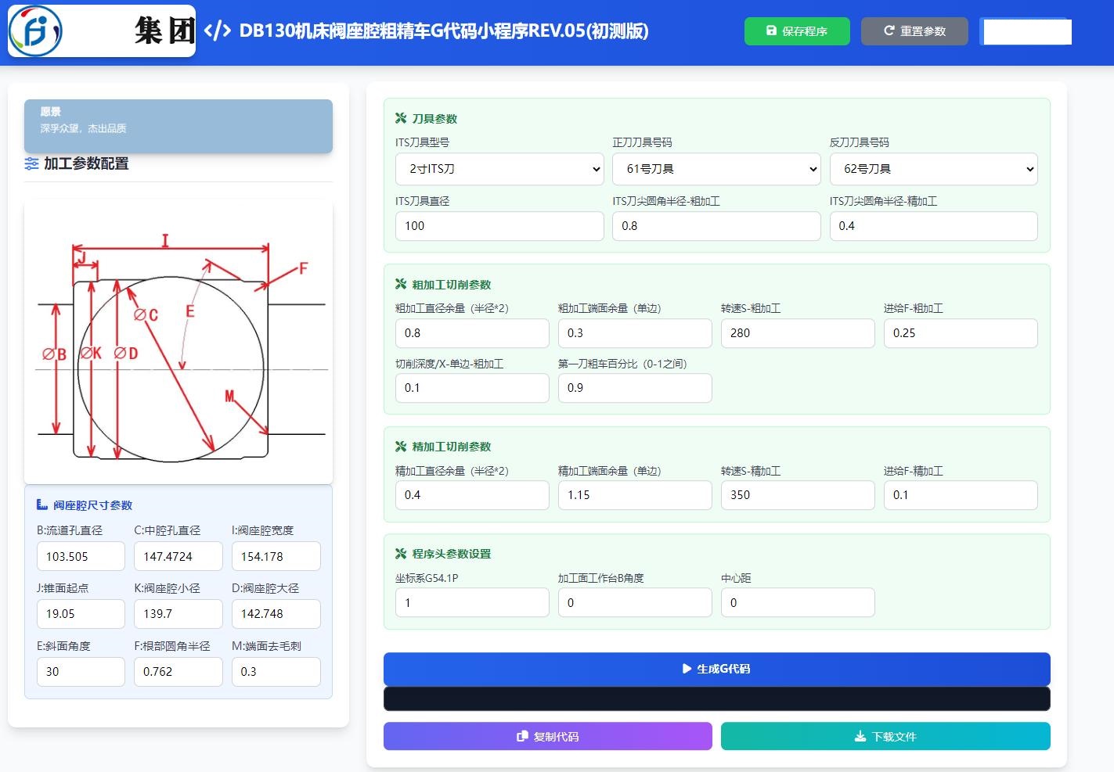Open the 正刀刀具号码 dropdown
The height and width of the screenshot is (772, 1114).
pyautogui.click(x=716, y=169)
